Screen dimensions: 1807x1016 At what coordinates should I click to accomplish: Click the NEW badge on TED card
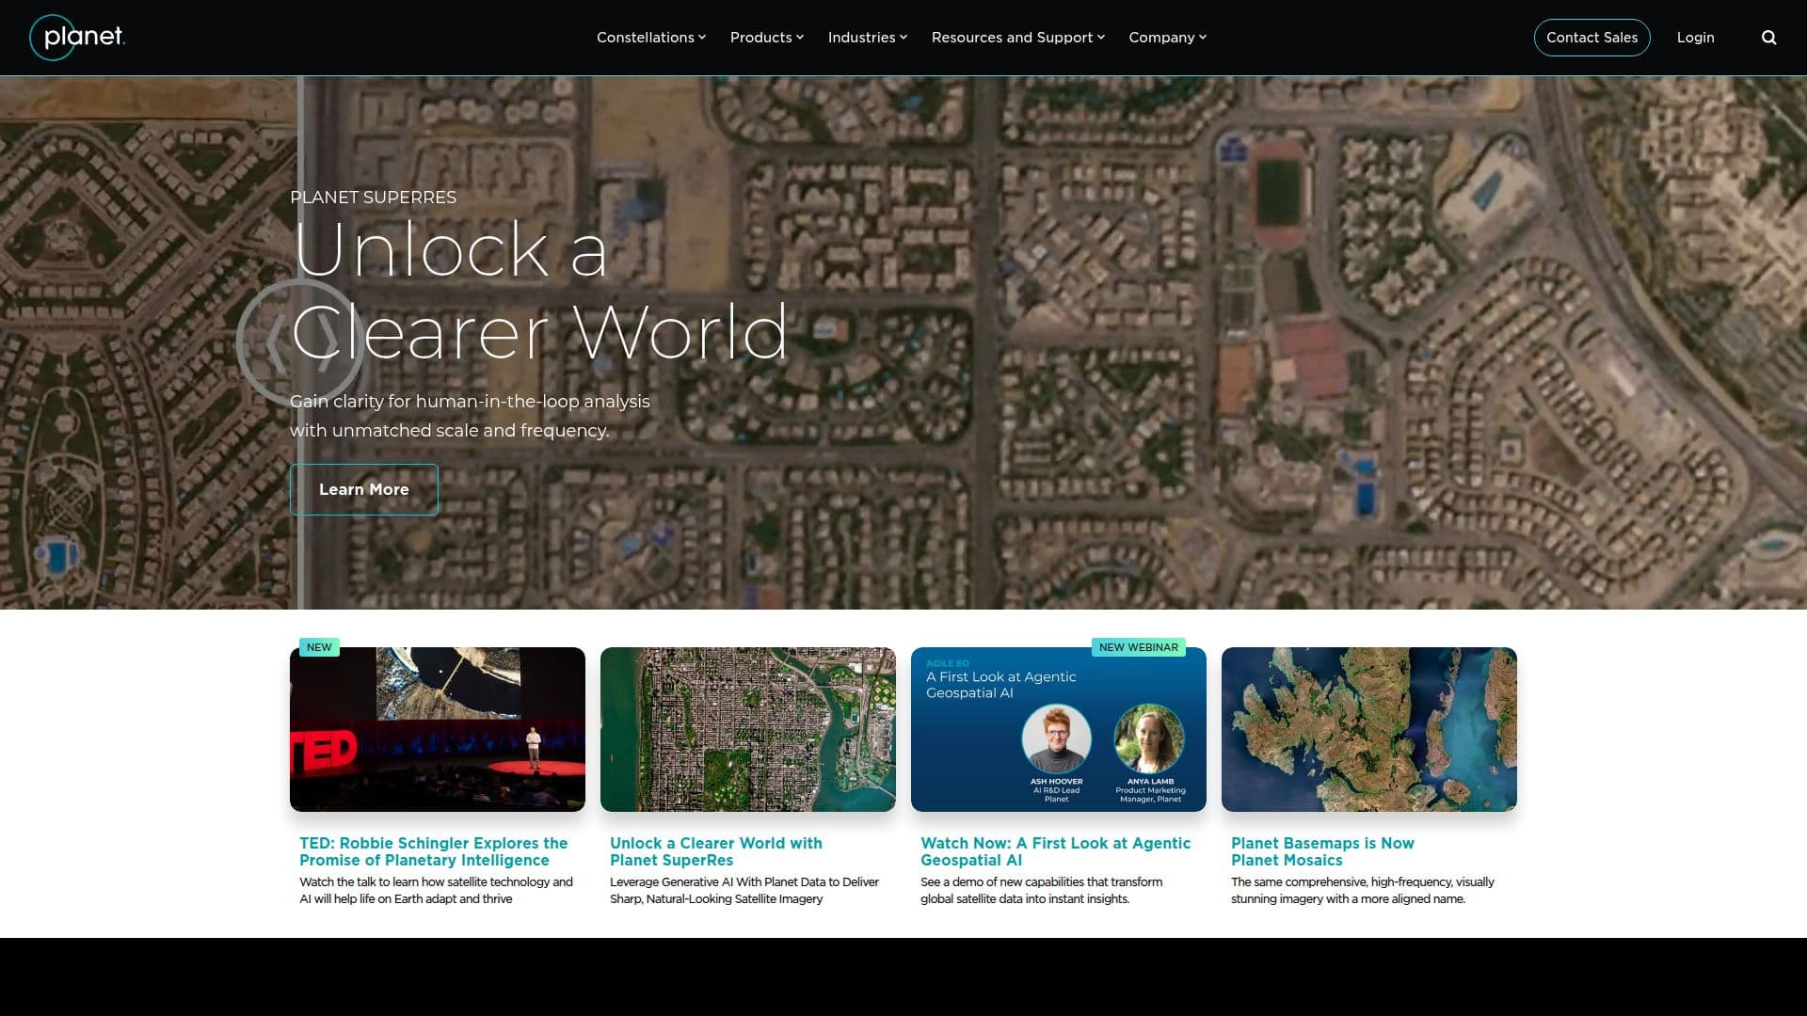tap(319, 647)
